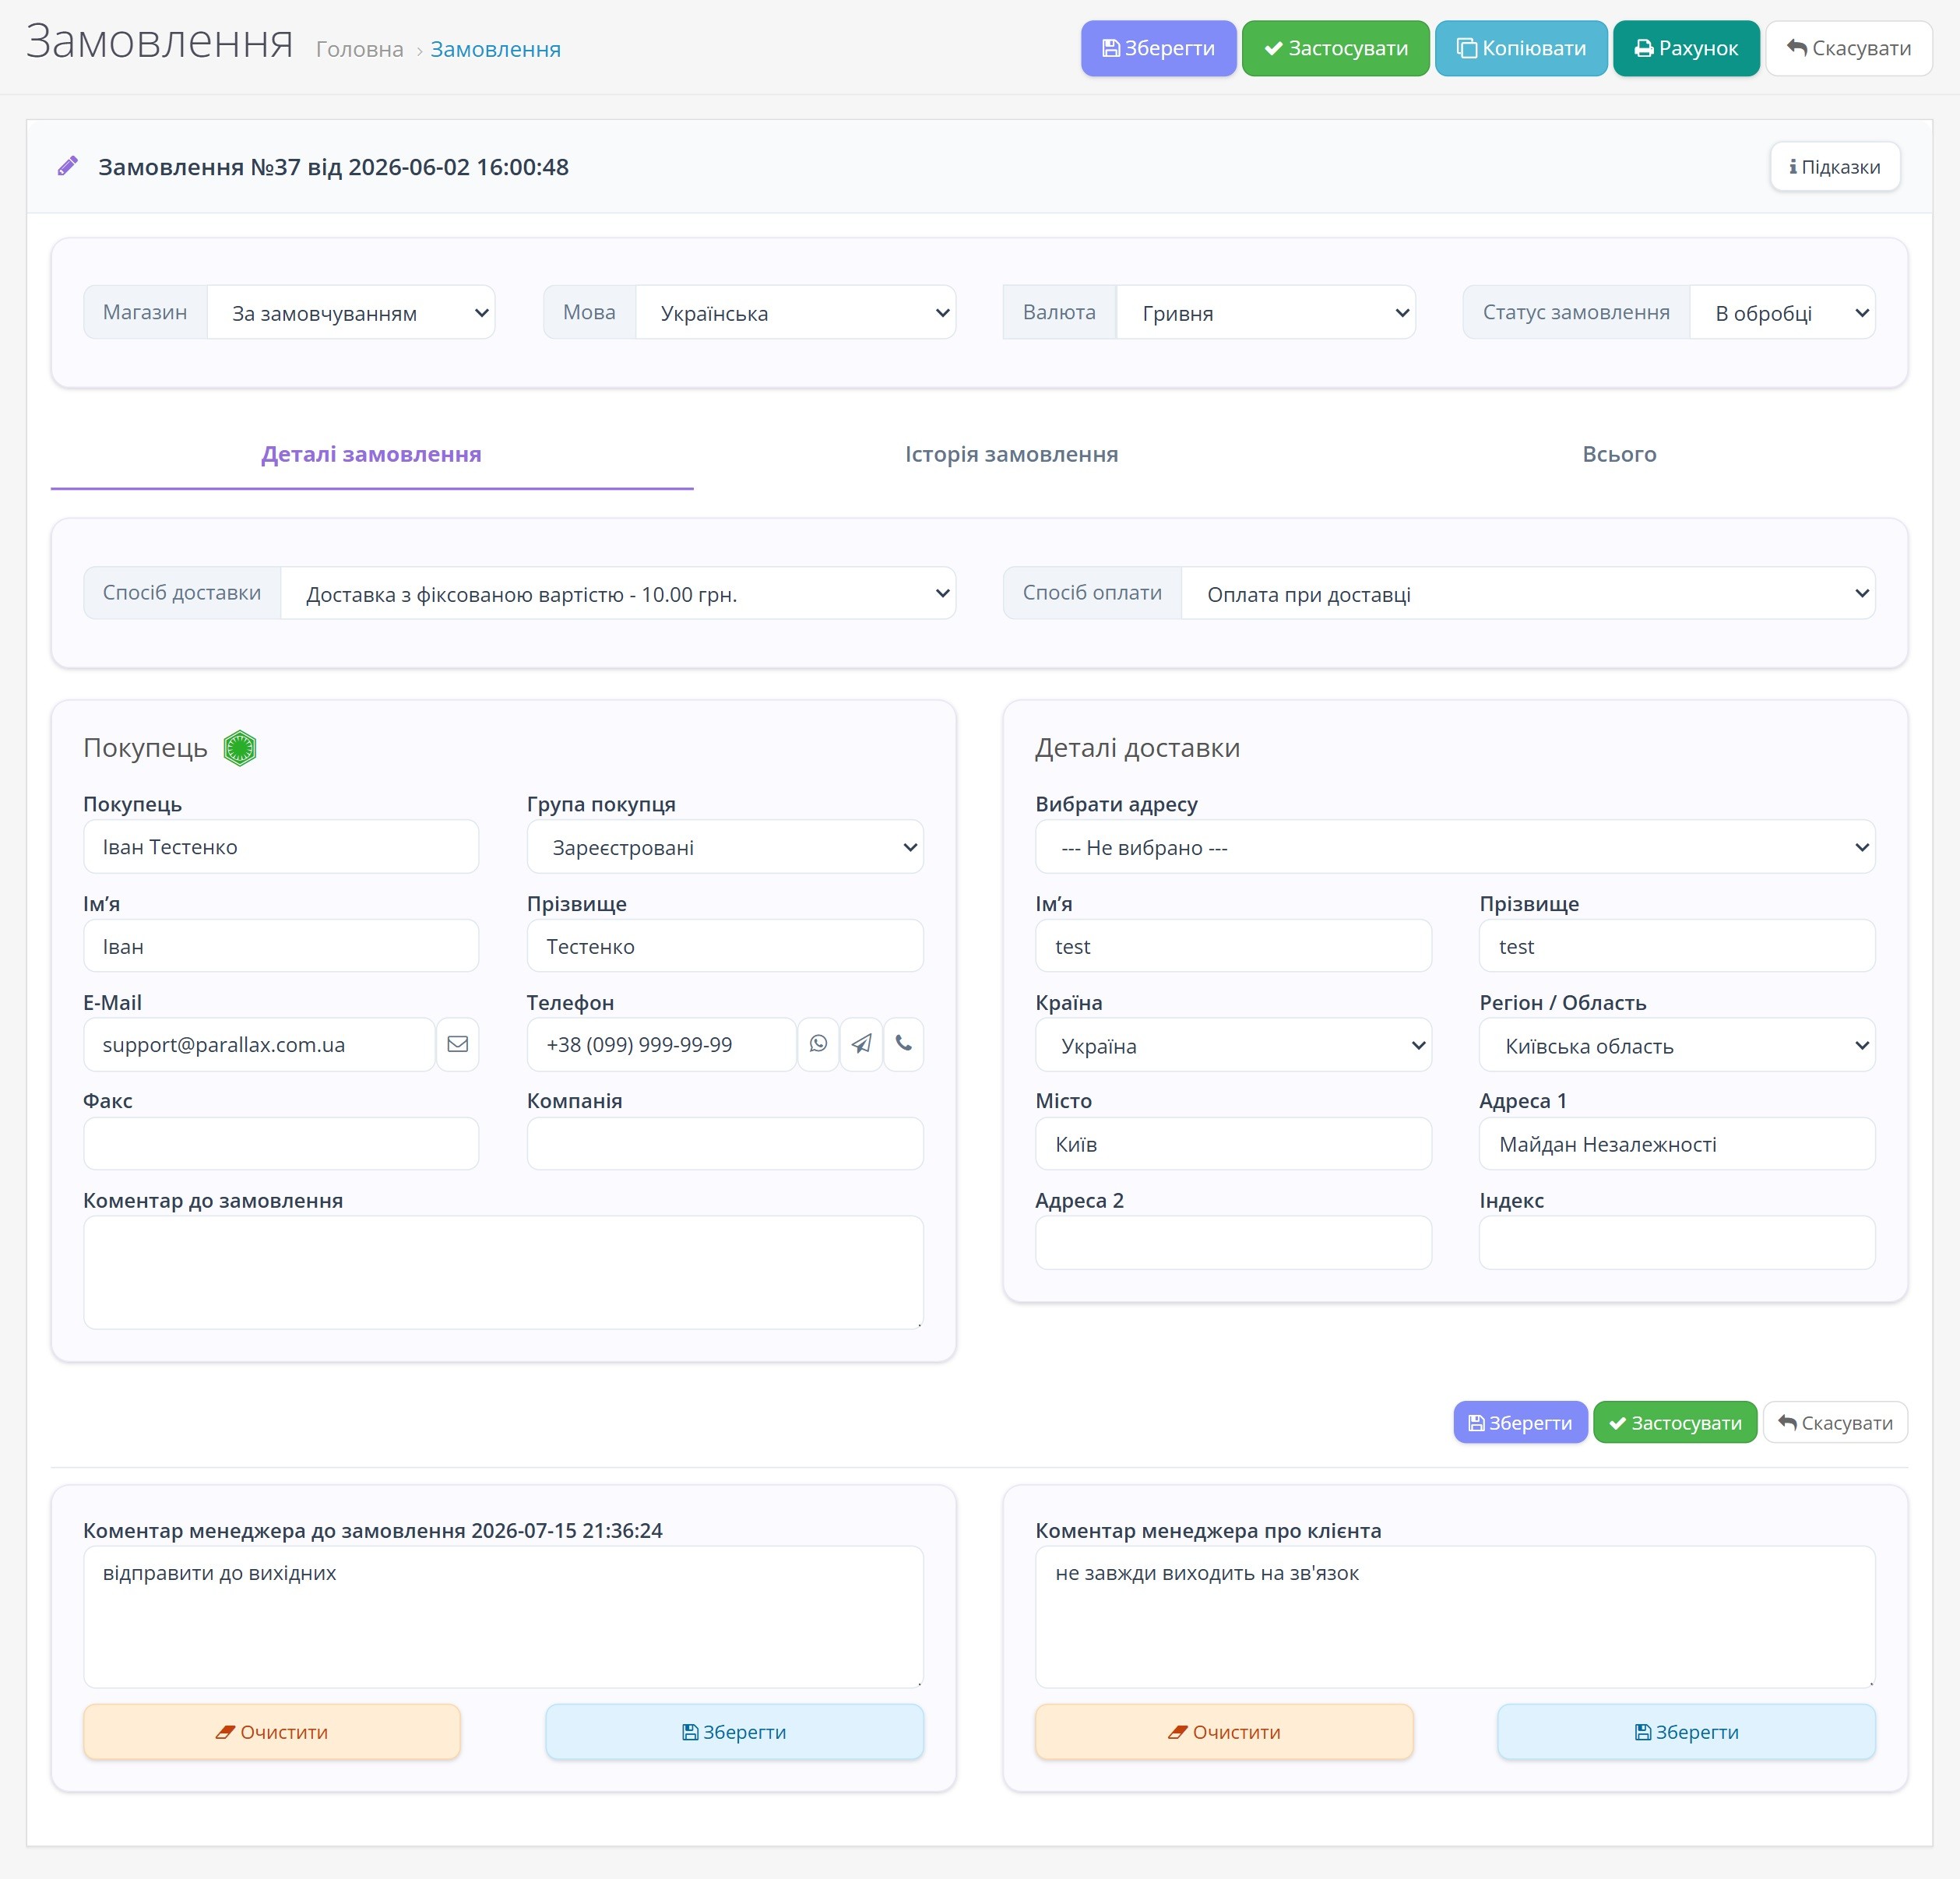This screenshot has height=1879, width=1960.
Task: Switch to the Всього tab
Action: [1619, 454]
